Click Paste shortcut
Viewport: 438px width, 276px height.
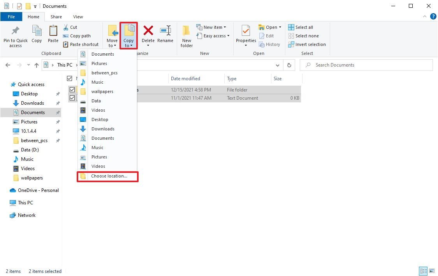coord(81,44)
